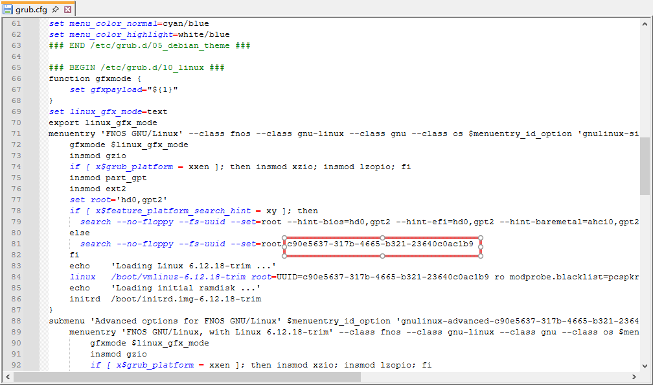Pin the grub.cfg tab with the pushpin icon
The width and height of the screenshot is (653, 385).
point(56,10)
